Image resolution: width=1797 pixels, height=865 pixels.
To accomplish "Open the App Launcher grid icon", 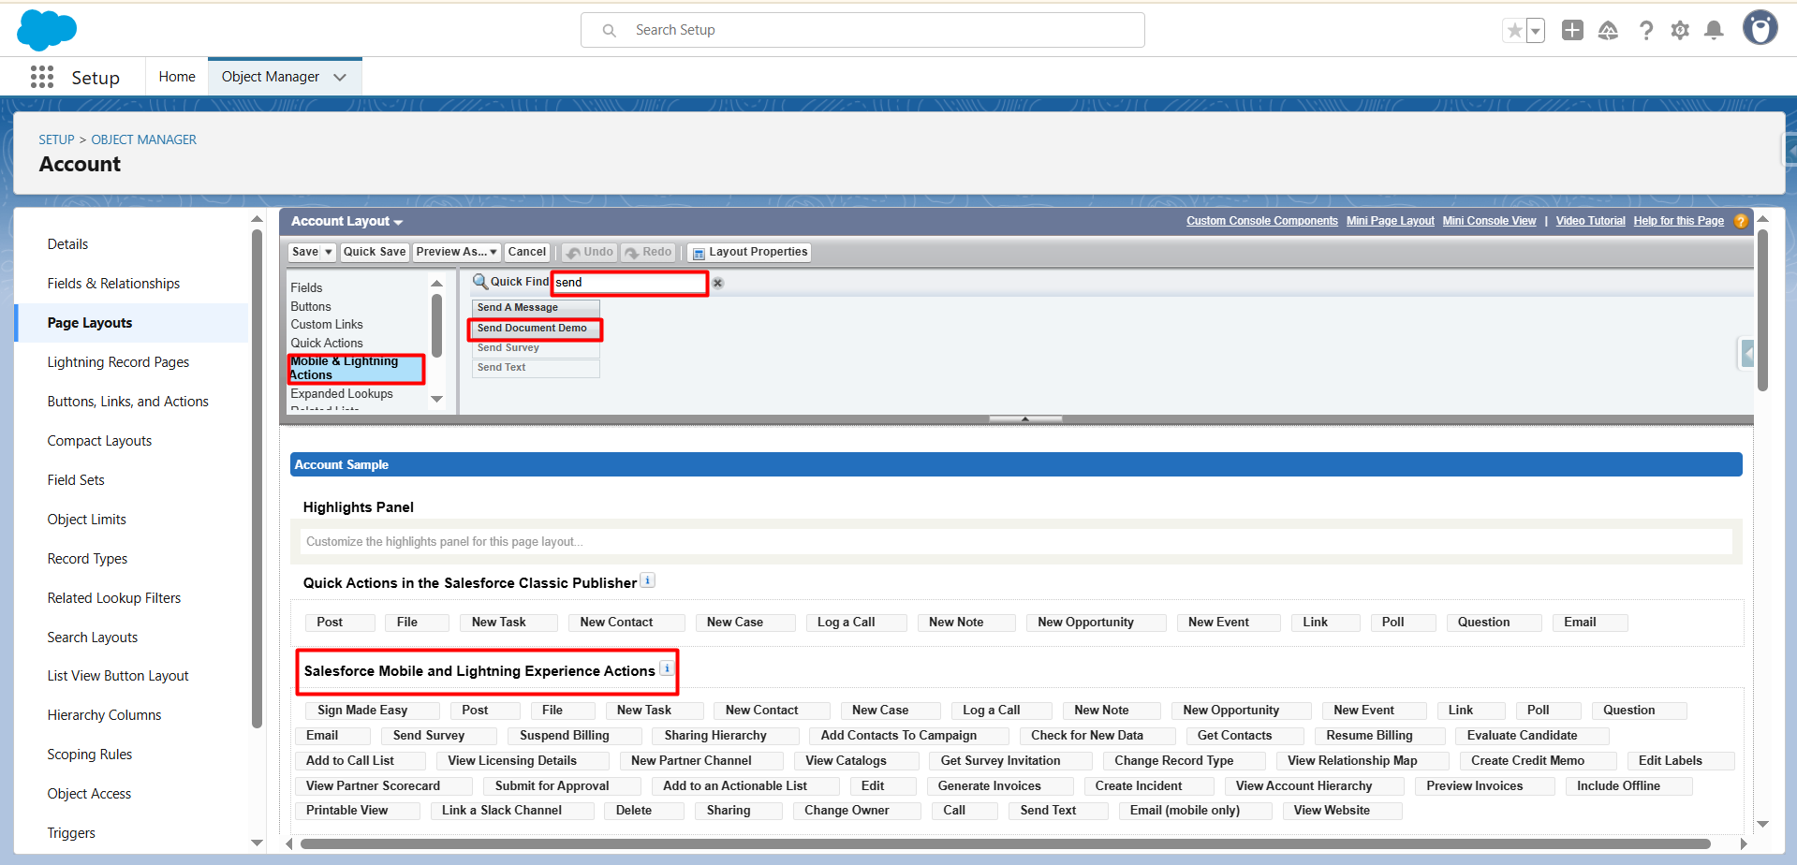I will click(42, 77).
